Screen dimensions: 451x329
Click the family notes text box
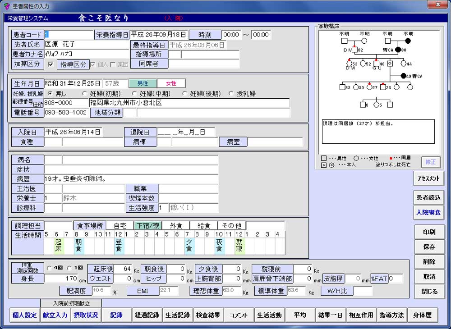(378, 132)
